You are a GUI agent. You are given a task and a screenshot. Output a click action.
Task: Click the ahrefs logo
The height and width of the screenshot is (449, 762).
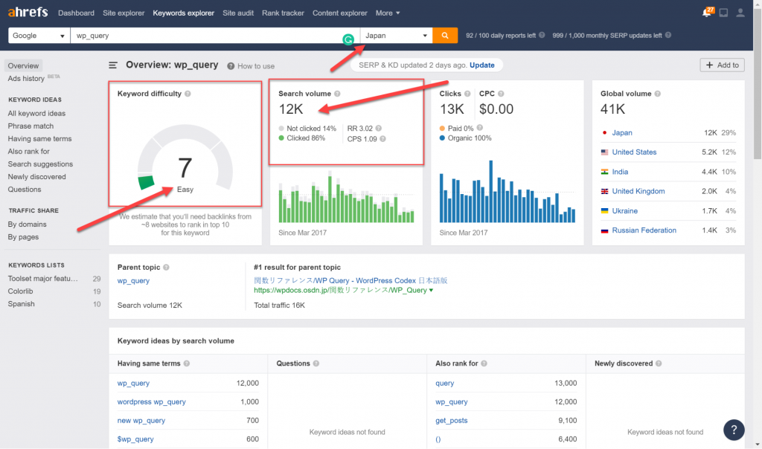28,12
